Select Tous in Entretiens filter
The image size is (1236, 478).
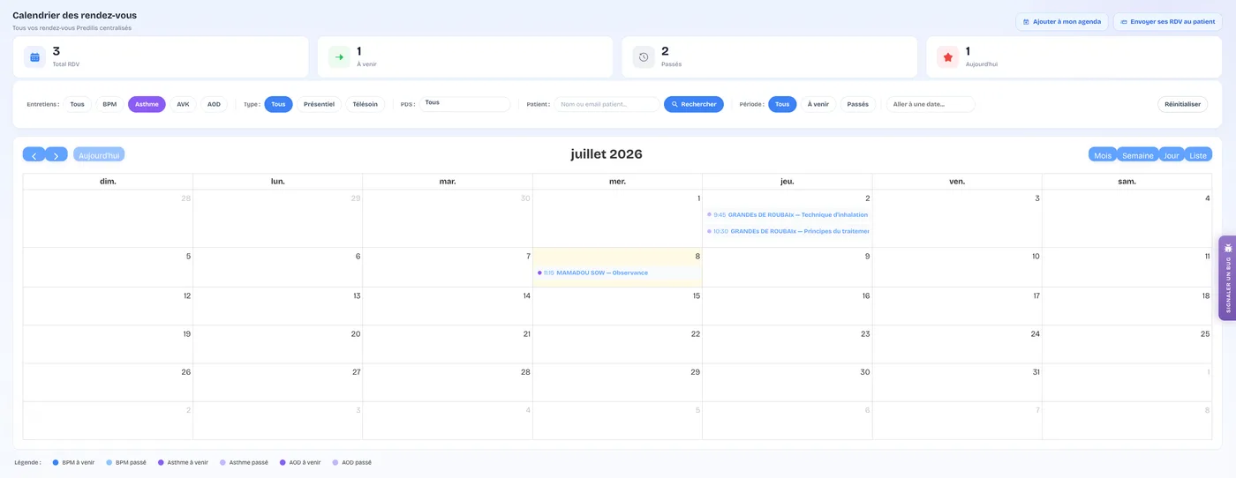[x=78, y=104]
